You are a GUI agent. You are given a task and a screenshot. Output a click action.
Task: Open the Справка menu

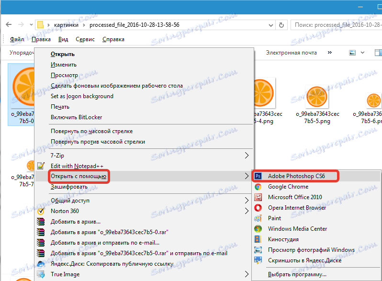point(113,39)
